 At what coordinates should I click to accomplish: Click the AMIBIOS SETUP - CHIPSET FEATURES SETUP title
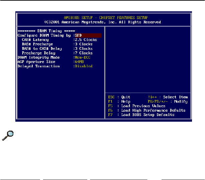tap(106, 18)
